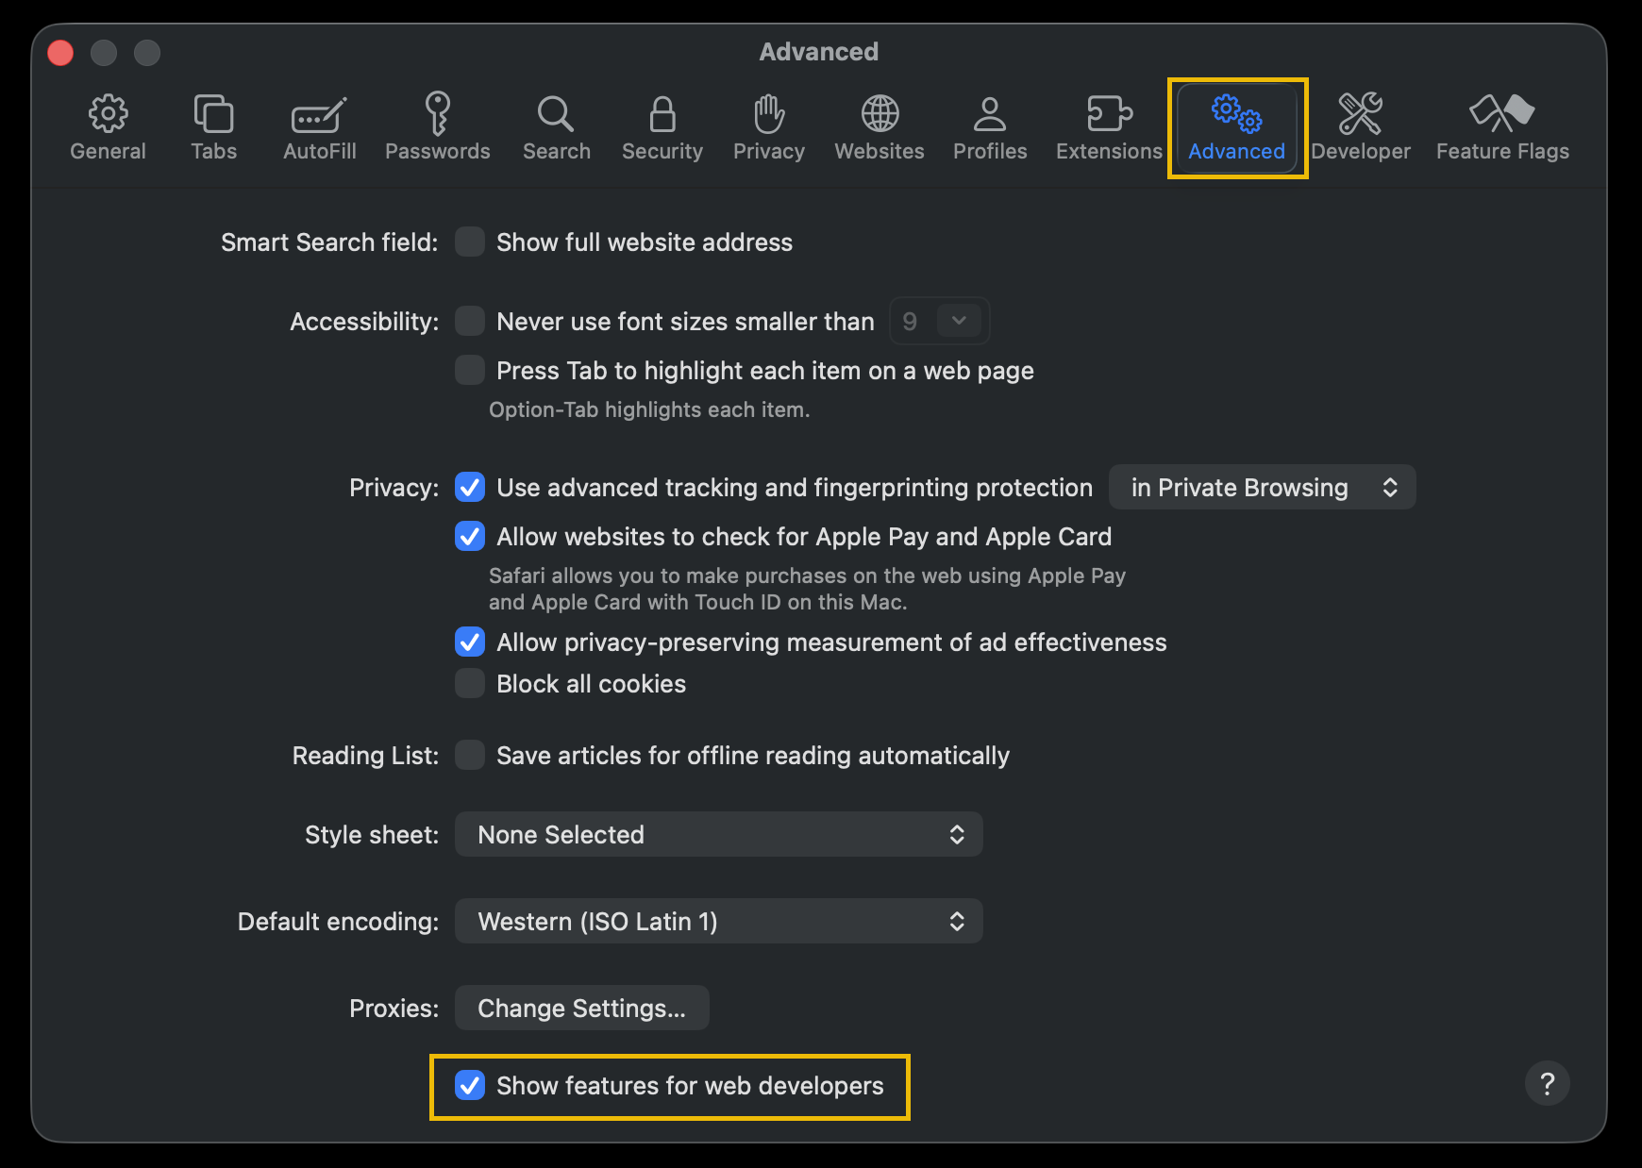1642x1168 pixels.
Task: Click the red close window button
Action: click(61, 53)
